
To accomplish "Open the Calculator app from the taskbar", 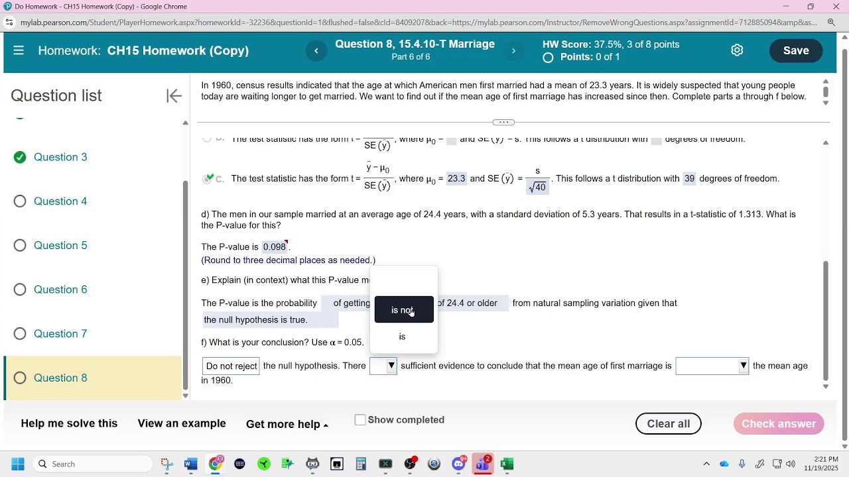I will point(361,464).
